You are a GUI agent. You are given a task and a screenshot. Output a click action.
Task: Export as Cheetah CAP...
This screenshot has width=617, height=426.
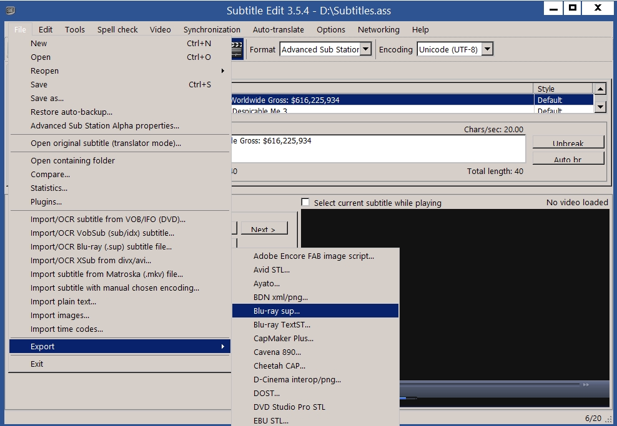[x=315, y=366]
